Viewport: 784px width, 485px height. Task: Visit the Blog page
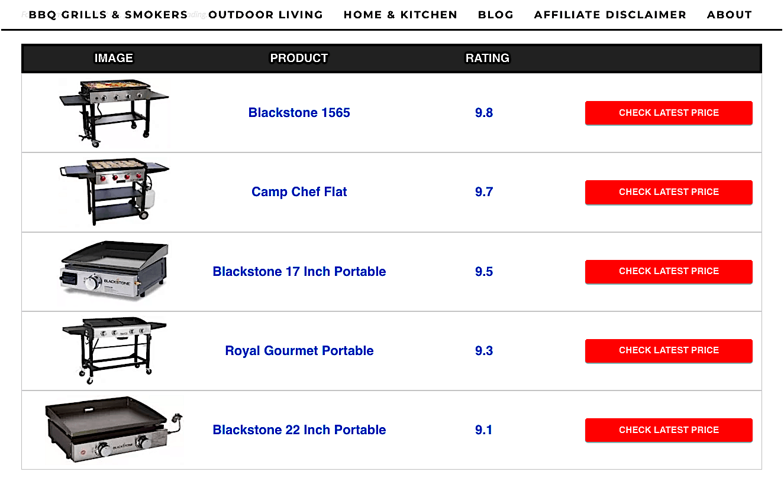(x=496, y=15)
